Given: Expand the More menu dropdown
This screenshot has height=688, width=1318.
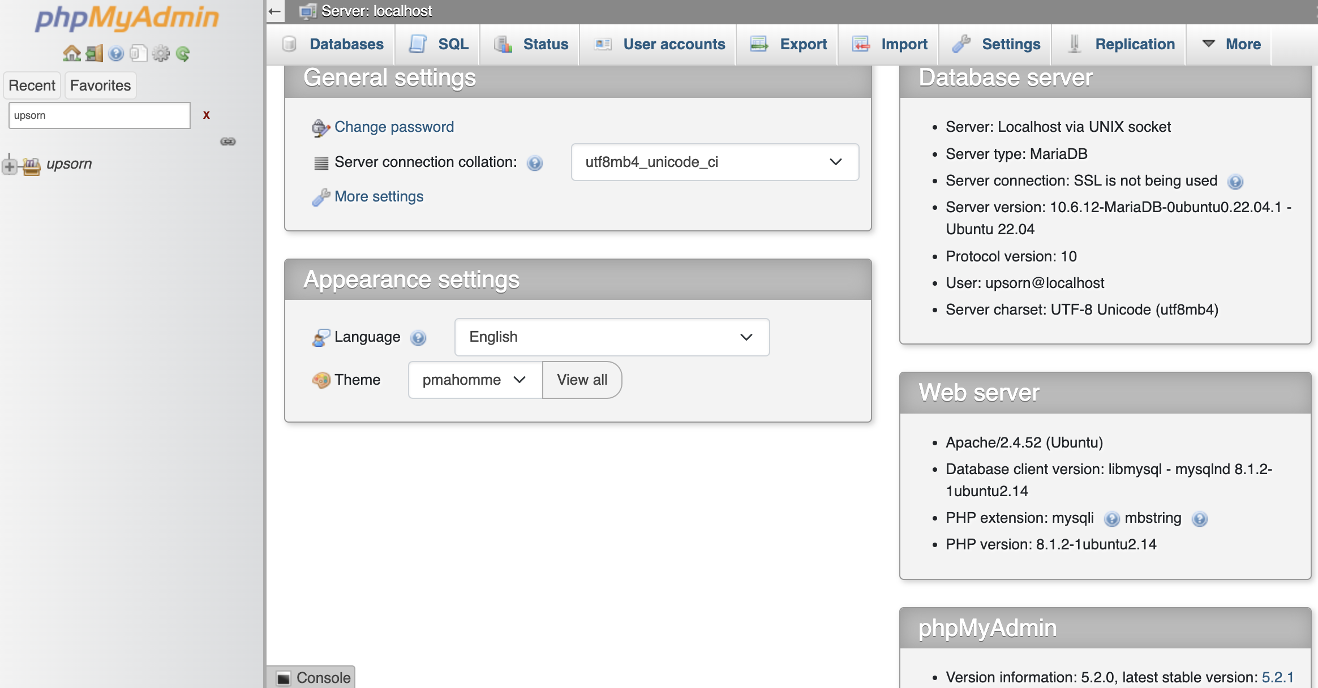Looking at the screenshot, I should coord(1230,44).
